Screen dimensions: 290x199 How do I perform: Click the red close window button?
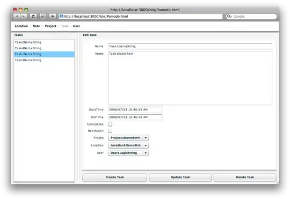click(15, 10)
